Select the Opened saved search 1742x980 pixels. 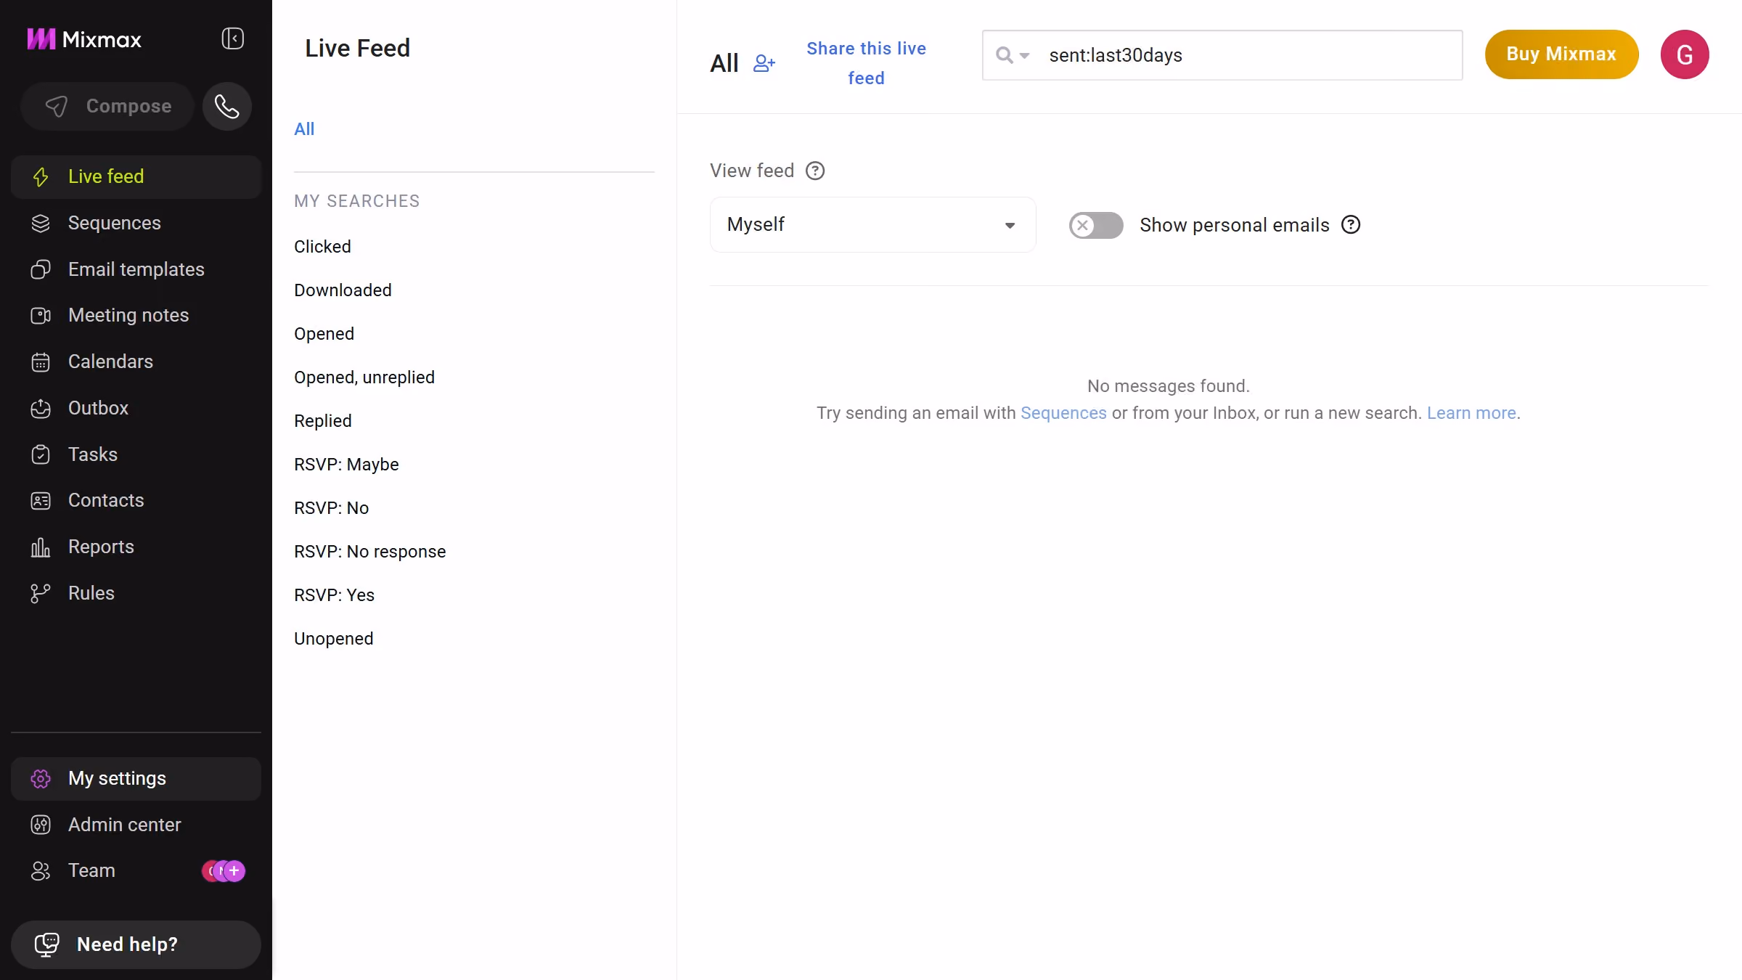pyautogui.click(x=324, y=334)
